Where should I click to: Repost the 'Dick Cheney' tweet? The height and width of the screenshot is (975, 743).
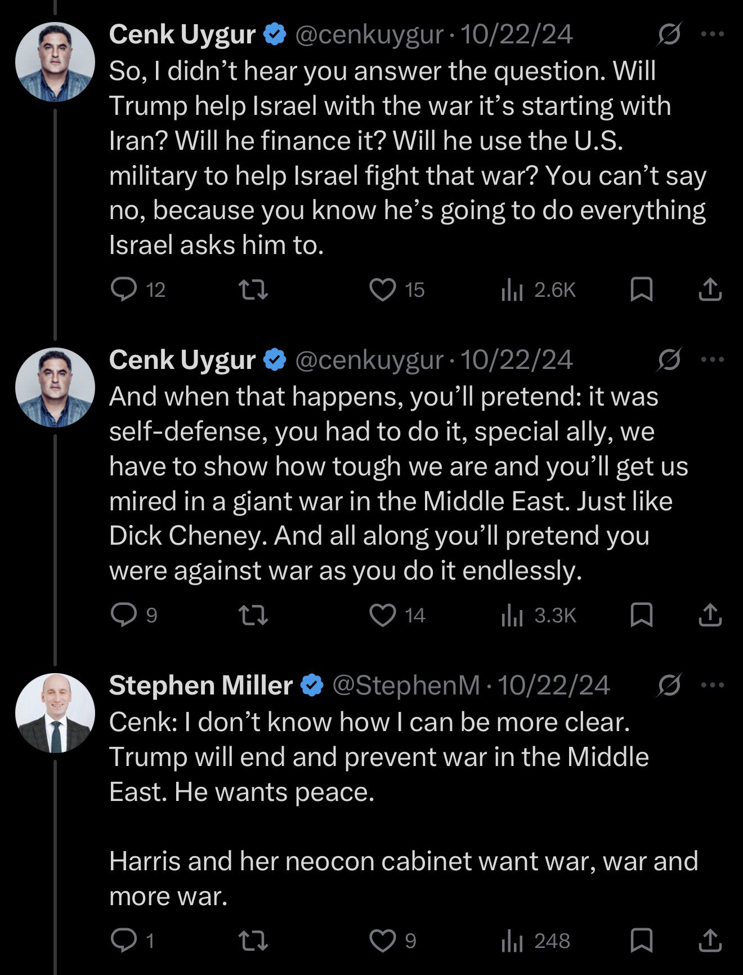[x=253, y=615]
